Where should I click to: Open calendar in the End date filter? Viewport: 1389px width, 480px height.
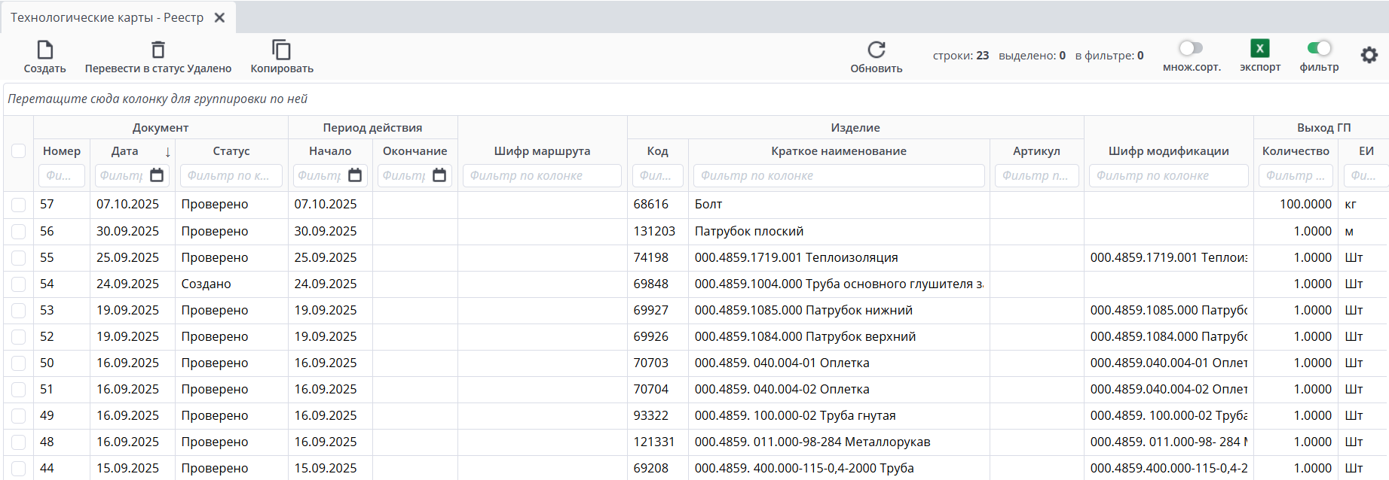point(439,175)
